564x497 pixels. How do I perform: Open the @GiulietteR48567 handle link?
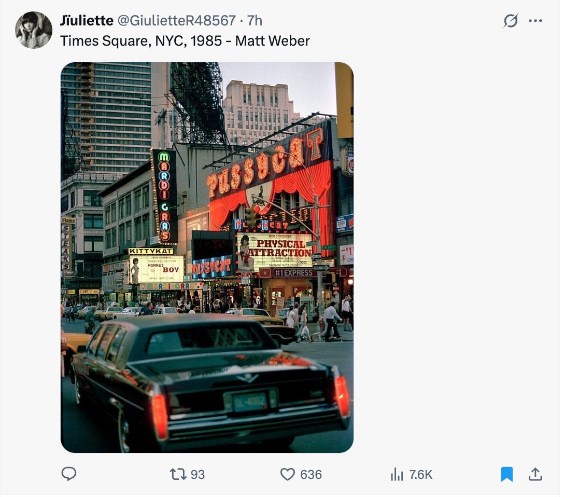click(177, 21)
